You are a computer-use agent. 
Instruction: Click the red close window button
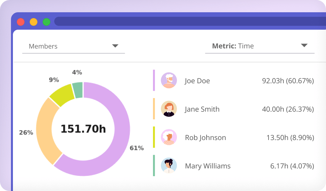(21, 22)
